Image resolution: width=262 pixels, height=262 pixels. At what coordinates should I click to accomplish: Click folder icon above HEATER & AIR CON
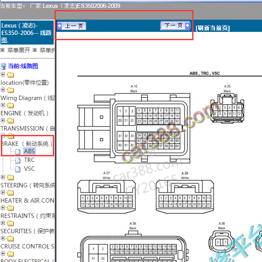coord(10,193)
